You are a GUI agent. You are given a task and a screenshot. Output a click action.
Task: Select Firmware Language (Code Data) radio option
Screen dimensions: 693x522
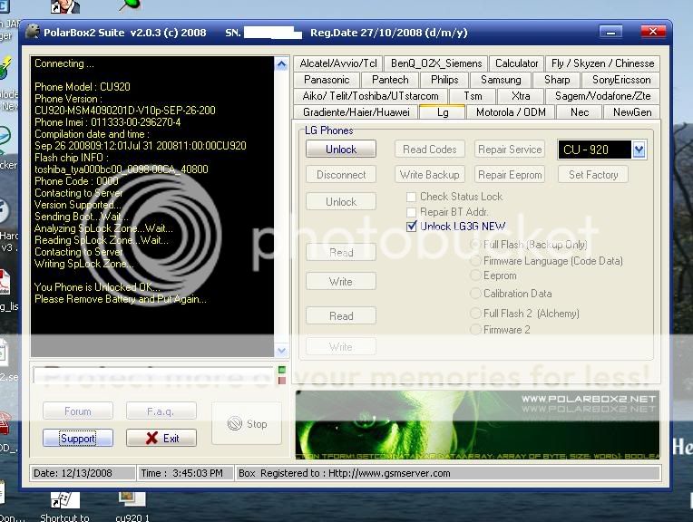pyautogui.click(x=475, y=261)
